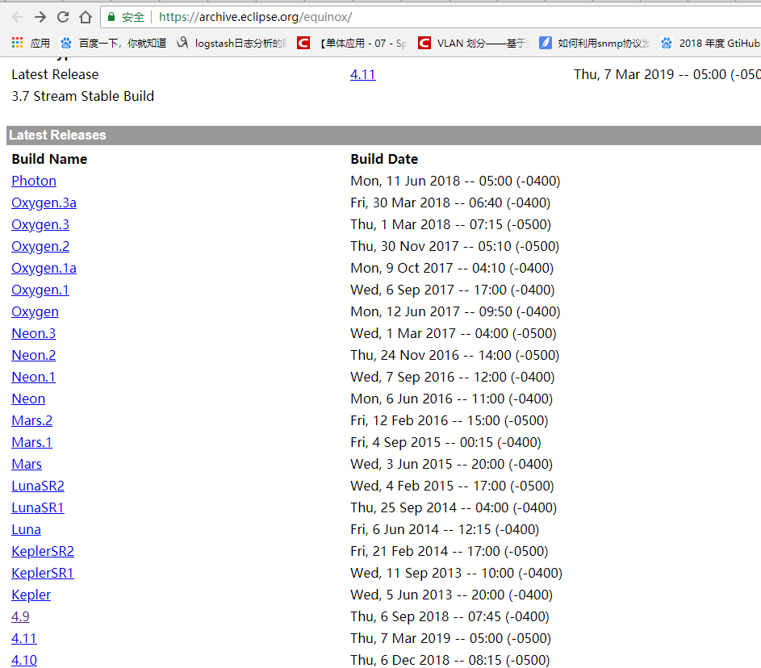Click date 'Wed, 5 Jun 2013 -- 20:00 (-0400)'
The height and width of the screenshot is (668, 761).
click(451, 595)
